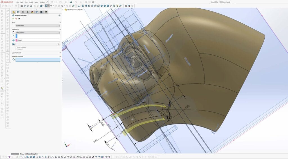Image resolution: width=288 pixels, height=159 pixels.
Task: Open the Insert menu
Action: click(x=31, y=2)
